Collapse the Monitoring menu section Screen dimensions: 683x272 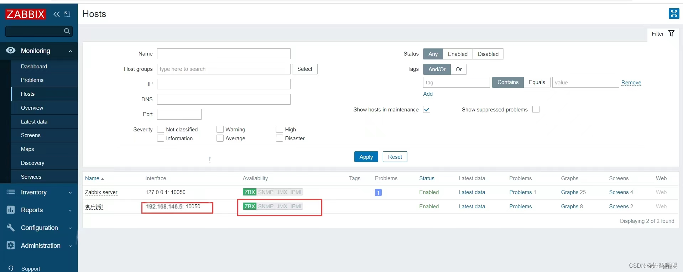click(x=70, y=51)
